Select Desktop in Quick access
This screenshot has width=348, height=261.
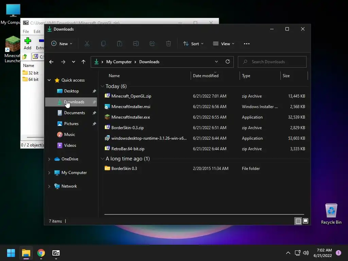(x=71, y=91)
